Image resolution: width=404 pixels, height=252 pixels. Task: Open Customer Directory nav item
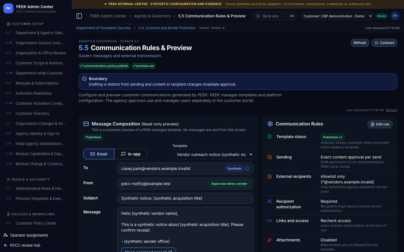(x=36, y=113)
